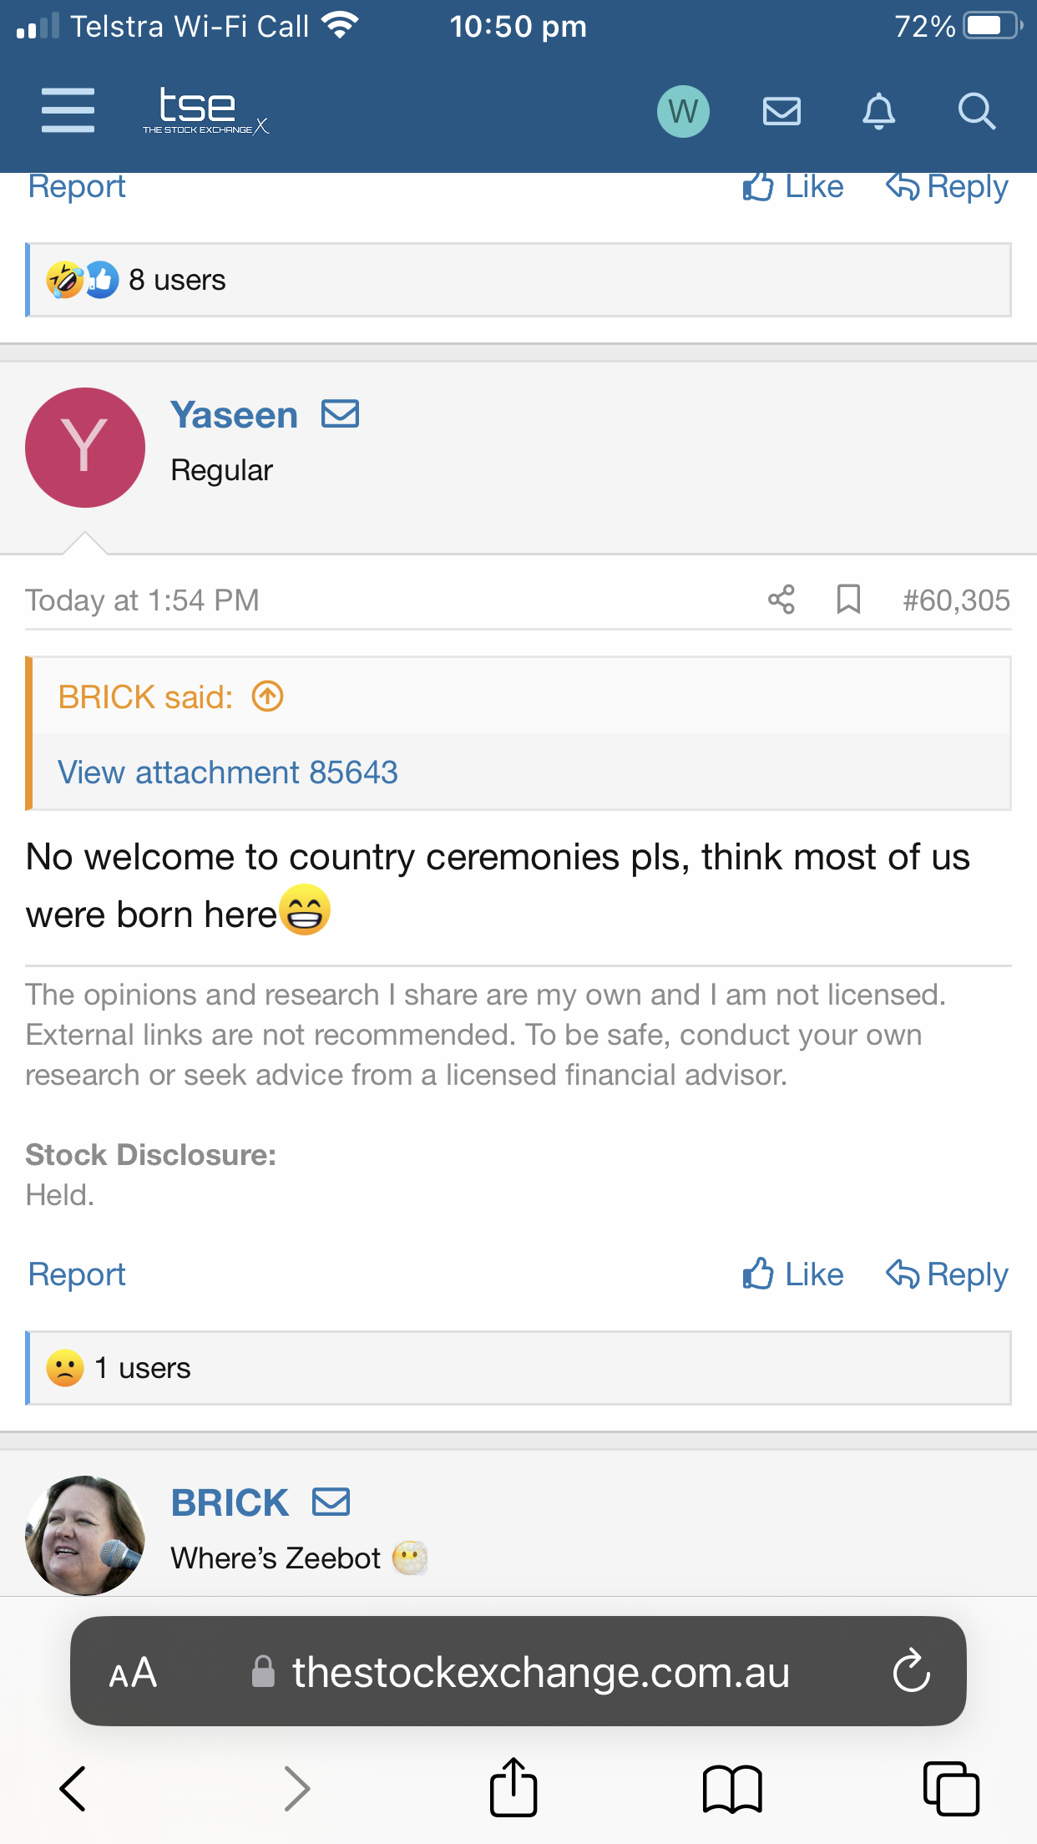Open the hamburger navigation menu
This screenshot has width=1037, height=1844.
point(68,110)
